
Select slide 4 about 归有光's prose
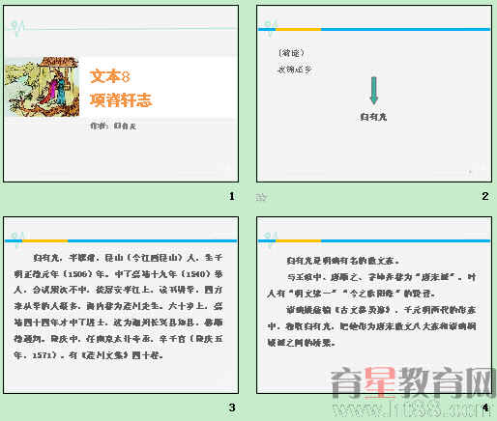pyautogui.click(x=374, y=305)
